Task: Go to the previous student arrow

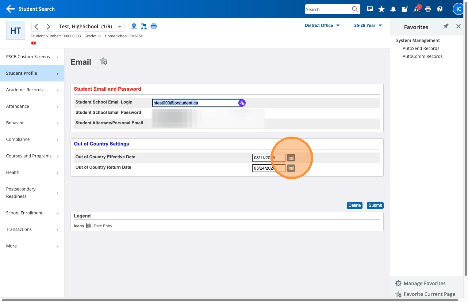Action: pyautogui.click(x=36, y=27)
